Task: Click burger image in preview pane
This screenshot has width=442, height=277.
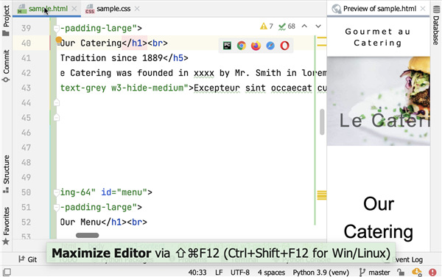Action: [379, 101]
